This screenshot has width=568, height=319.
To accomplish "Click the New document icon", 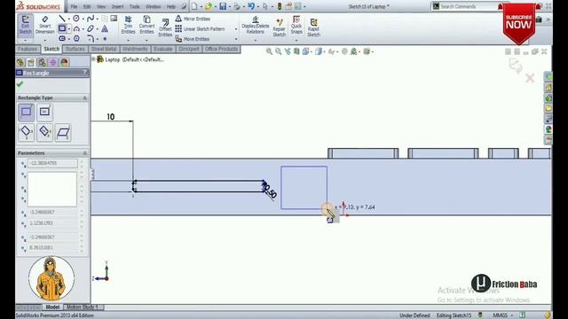I will coord(194,6).
